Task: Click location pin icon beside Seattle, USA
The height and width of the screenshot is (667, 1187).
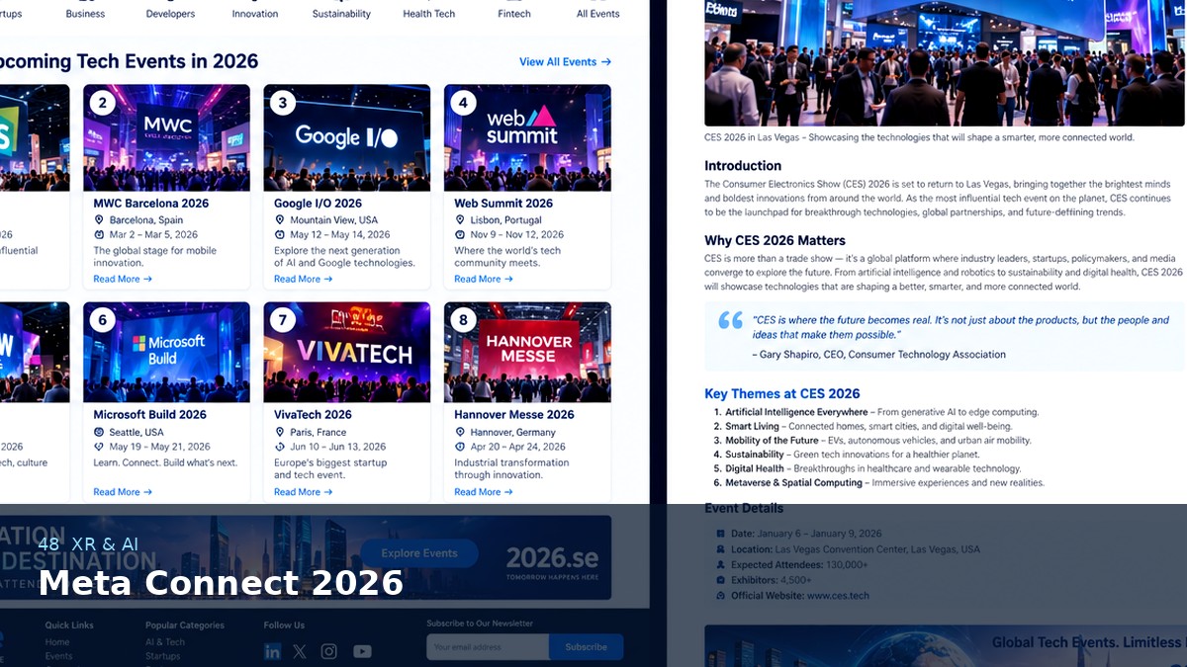Action: [99, 433]
